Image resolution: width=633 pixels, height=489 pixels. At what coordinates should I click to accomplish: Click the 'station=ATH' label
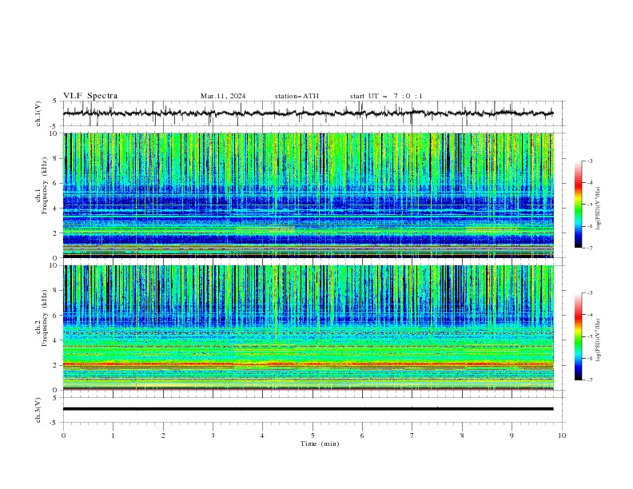[297, 96]
